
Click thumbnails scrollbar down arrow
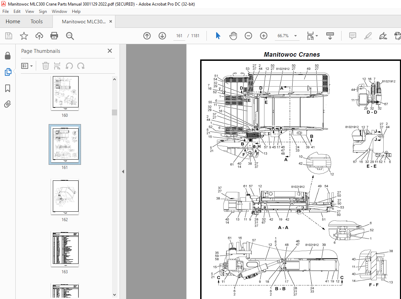114,294
